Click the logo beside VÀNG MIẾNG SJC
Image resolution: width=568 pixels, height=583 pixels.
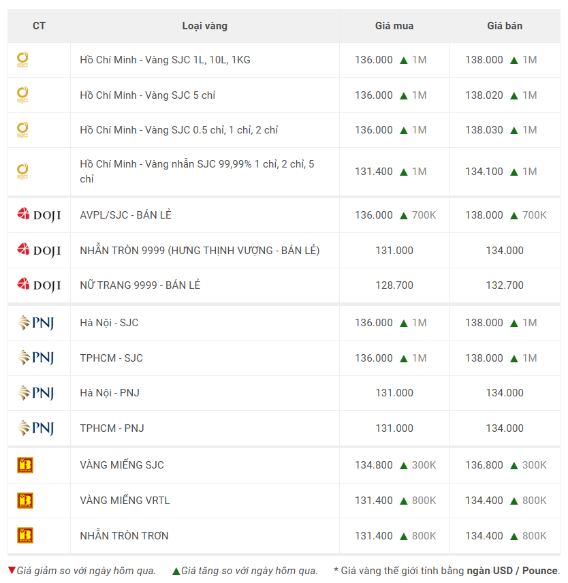tap(25, 465)
